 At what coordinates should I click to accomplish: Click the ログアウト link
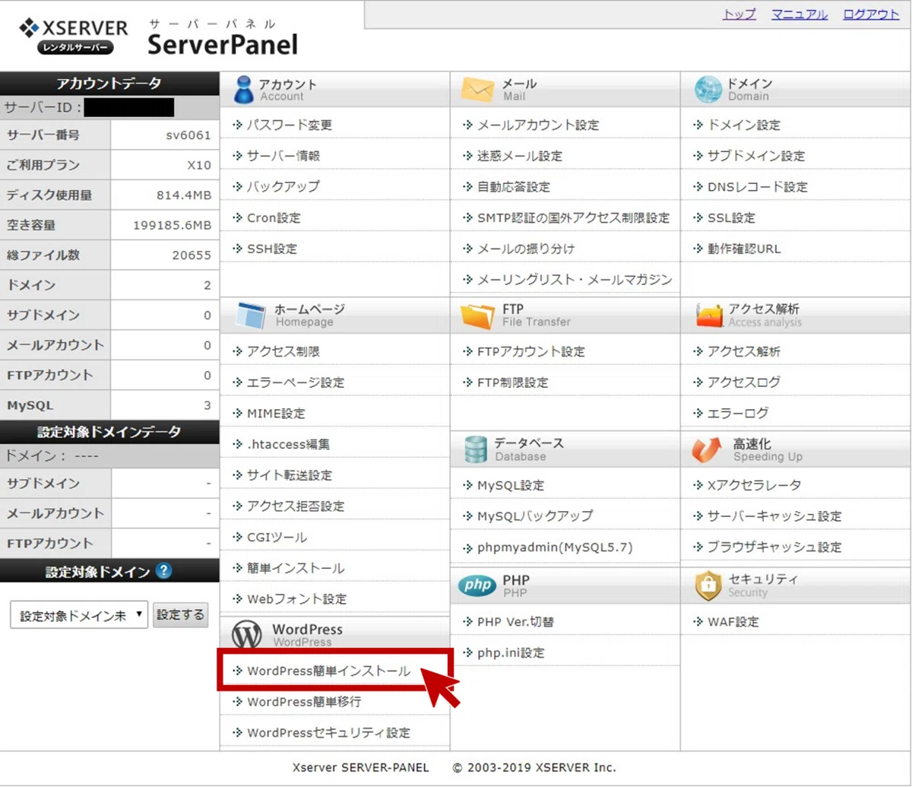pos(871,14)
